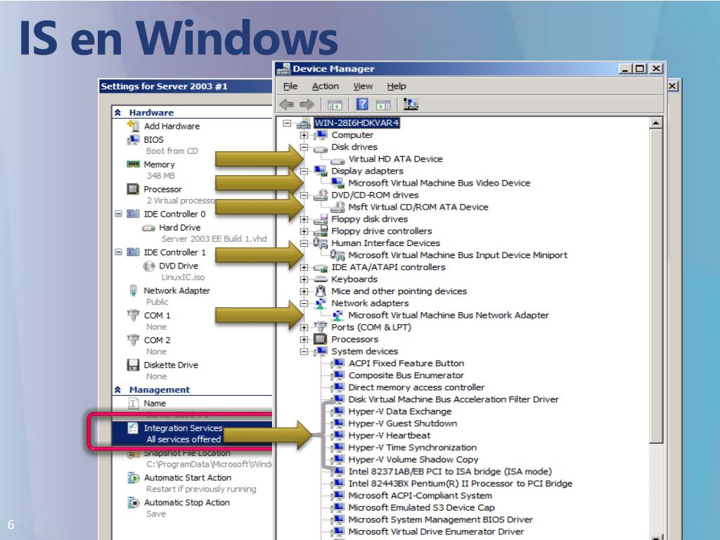Select Microsoft Emulated S3 Device Cap
Viewport: 720px width, 540px height.
[x=422, y=508]
